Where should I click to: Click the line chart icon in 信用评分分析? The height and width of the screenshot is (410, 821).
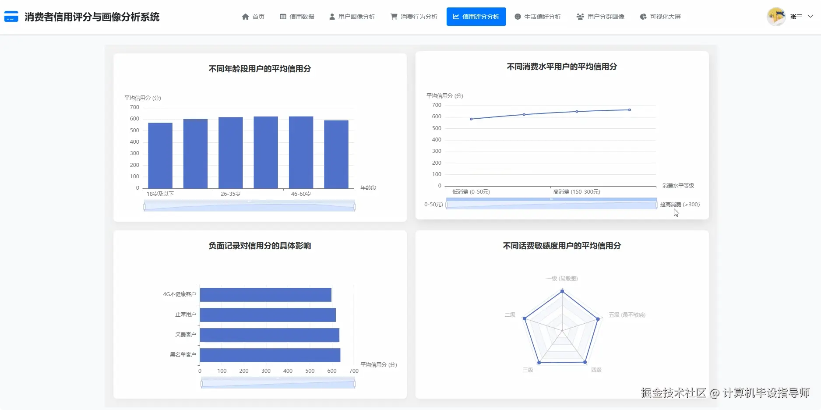pyautogui.click(x=455, y=16)
